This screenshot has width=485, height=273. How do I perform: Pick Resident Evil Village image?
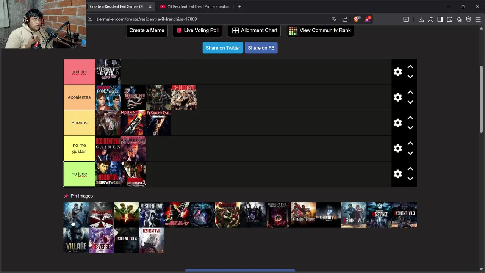[x=76, y=240]
